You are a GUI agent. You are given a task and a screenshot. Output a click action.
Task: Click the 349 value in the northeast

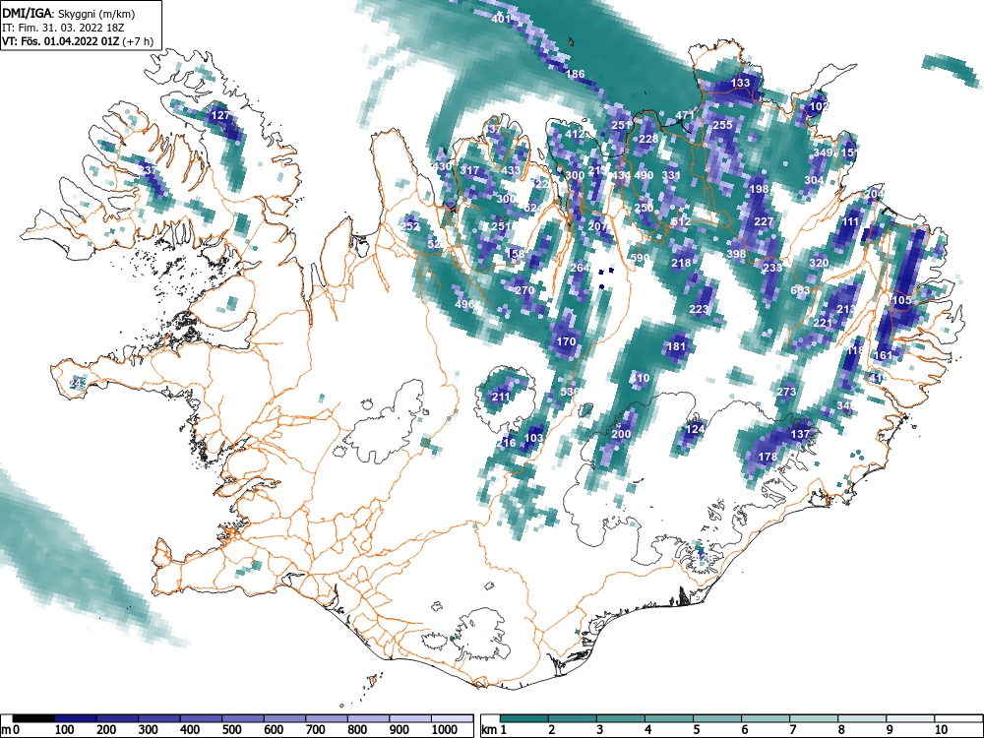click(x=823, y=154)
